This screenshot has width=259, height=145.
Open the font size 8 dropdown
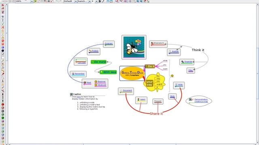pos(96,1)
